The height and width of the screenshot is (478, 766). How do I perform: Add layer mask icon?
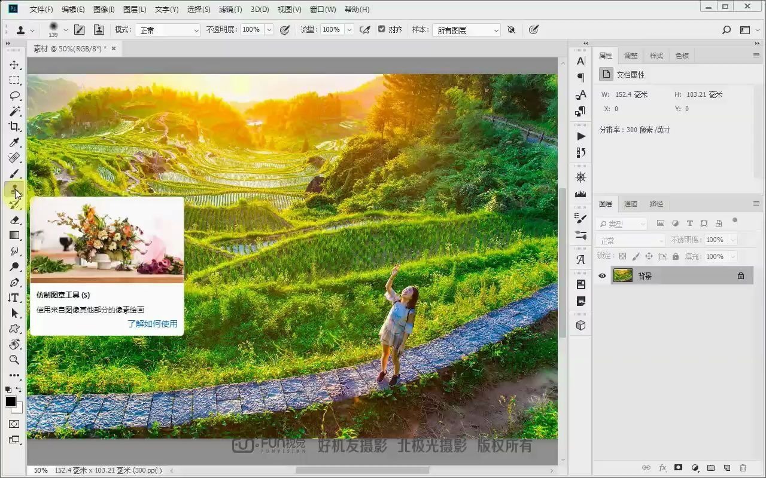click(x=678, y=468)
